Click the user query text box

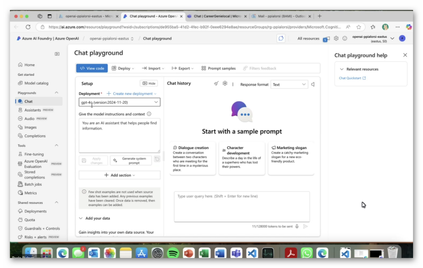pyautogui.click(x=242, y=207)
